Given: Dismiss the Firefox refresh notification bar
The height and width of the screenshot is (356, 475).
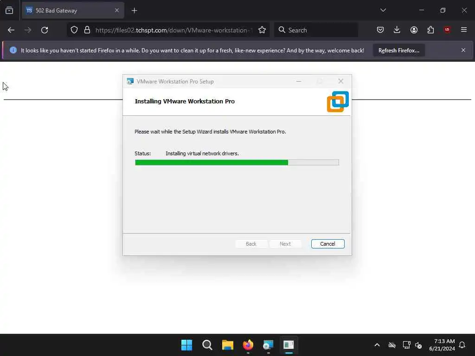Looking at the screenshot, I should point(463,50).
